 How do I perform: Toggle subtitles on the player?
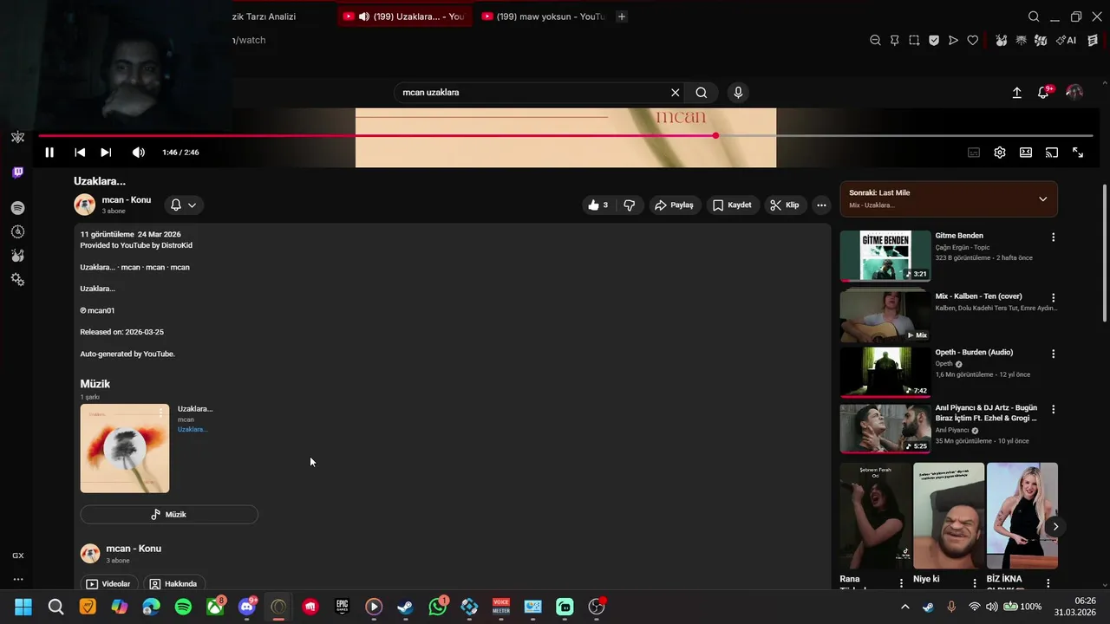click(x=974, y=153)
